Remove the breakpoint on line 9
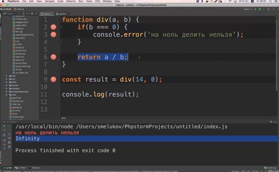279x172 pixels. point(53,79)
